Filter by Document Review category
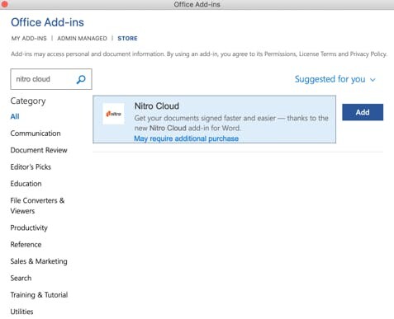Viewport: 394px width, 319px height. point(39,150)
